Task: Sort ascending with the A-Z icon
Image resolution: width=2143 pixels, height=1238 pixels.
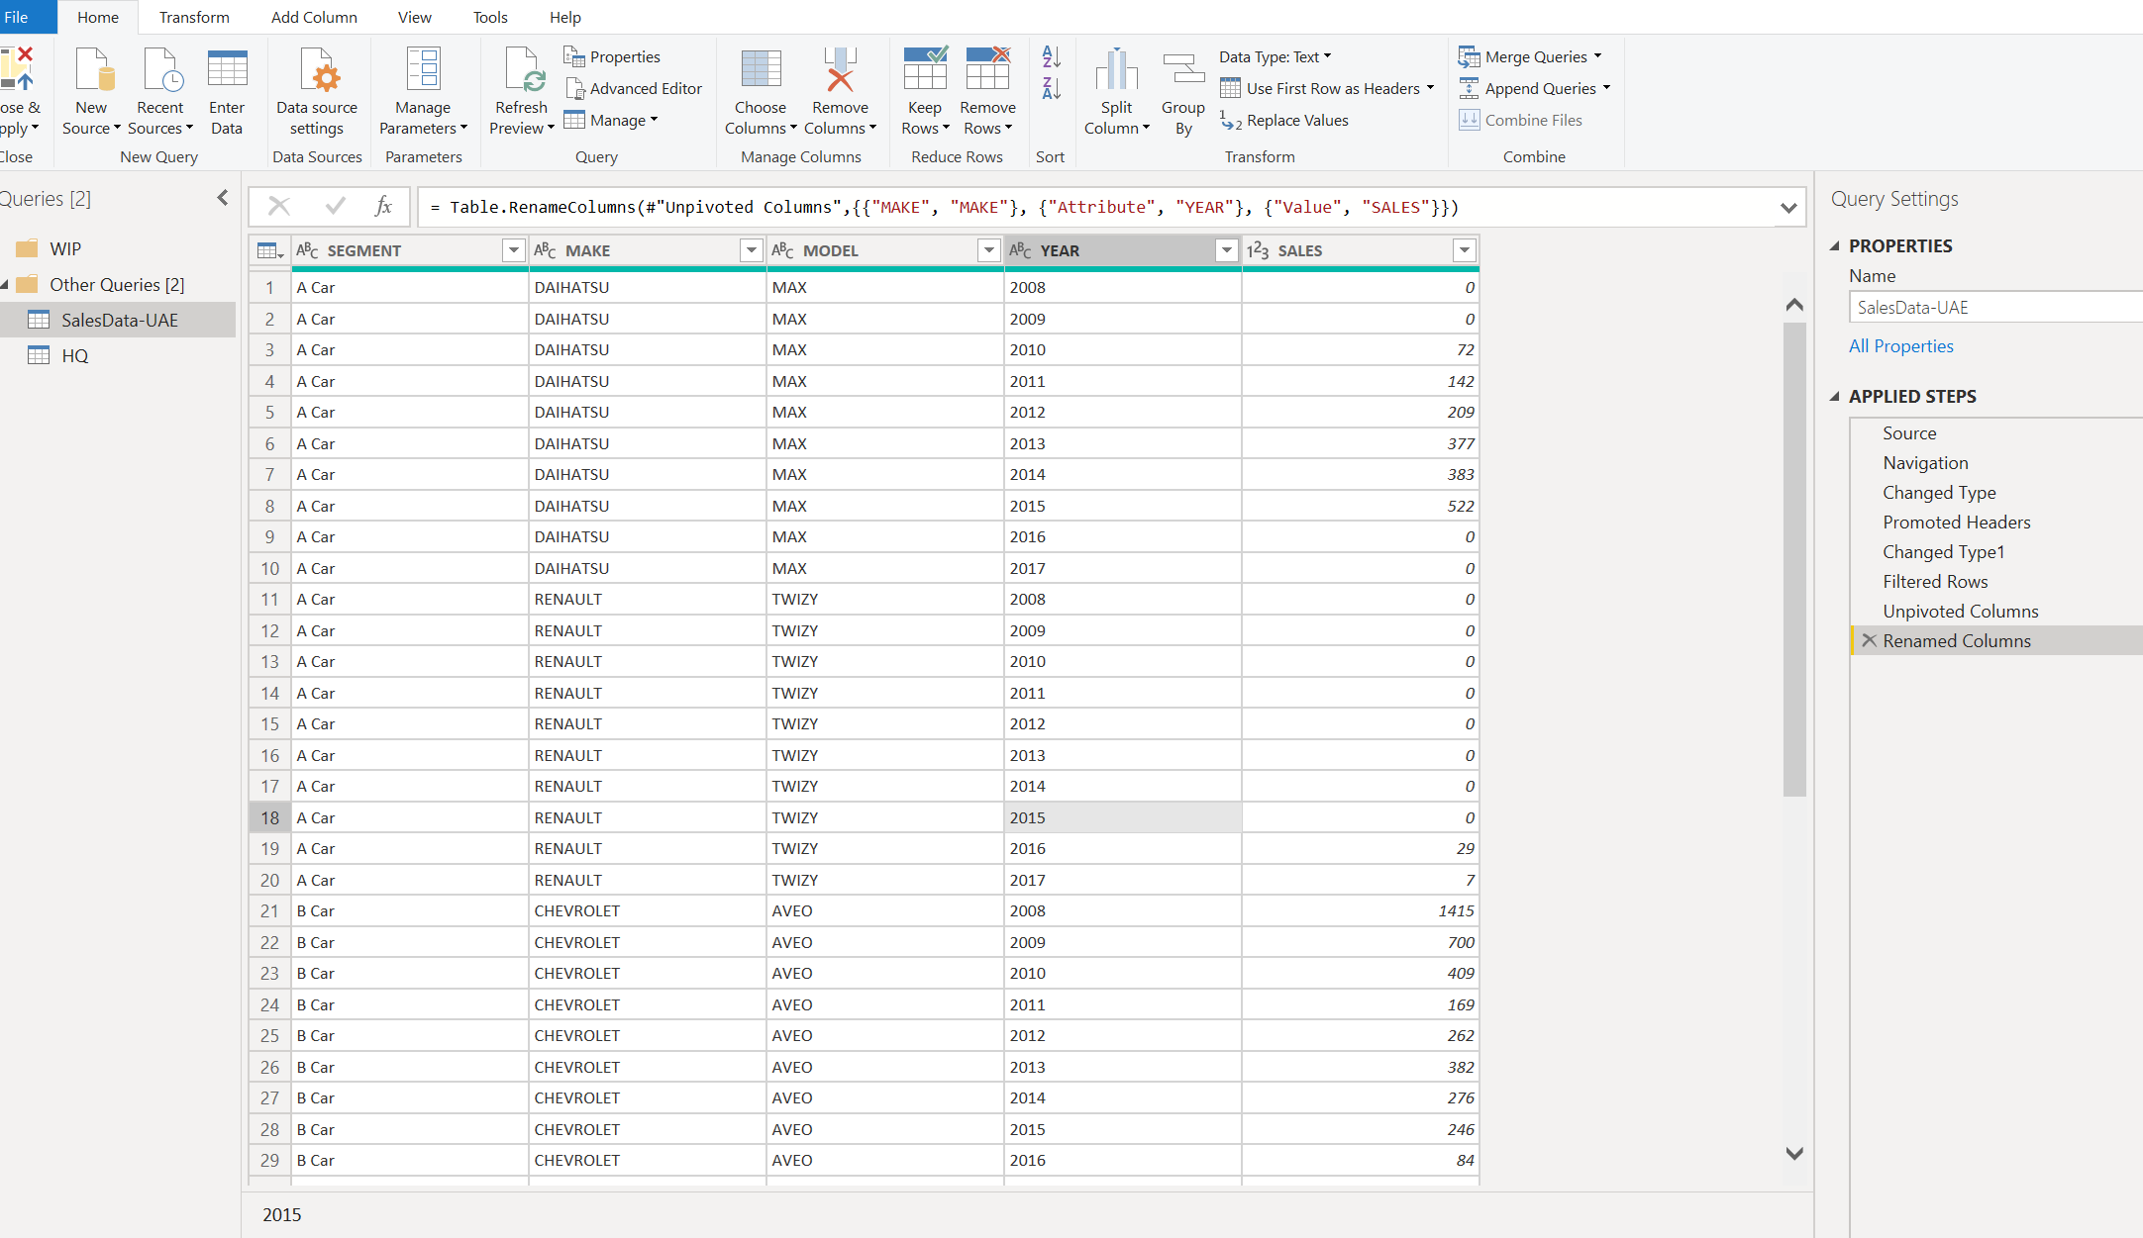Action: (x=1051, y=56)
